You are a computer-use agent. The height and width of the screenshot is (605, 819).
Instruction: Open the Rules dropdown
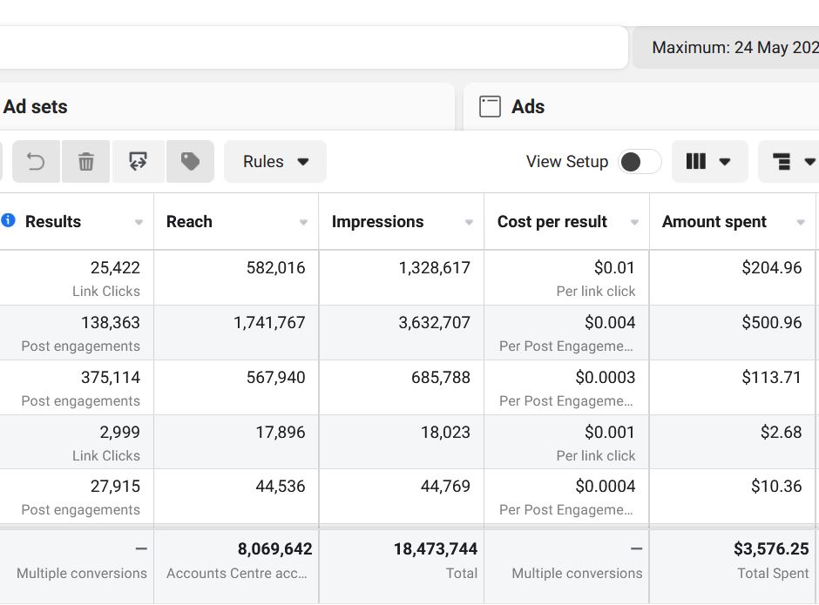coord(275,162)
